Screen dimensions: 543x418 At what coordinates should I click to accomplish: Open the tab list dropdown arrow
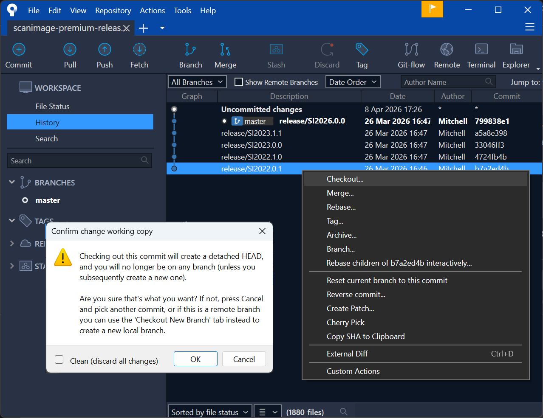pyautogui.click(x=162, y=28)
